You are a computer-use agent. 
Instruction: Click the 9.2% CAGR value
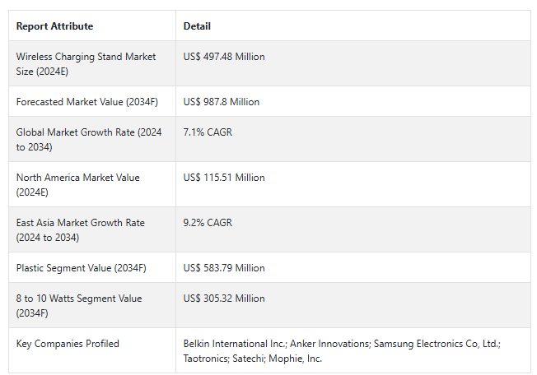[x=208, y=223]
